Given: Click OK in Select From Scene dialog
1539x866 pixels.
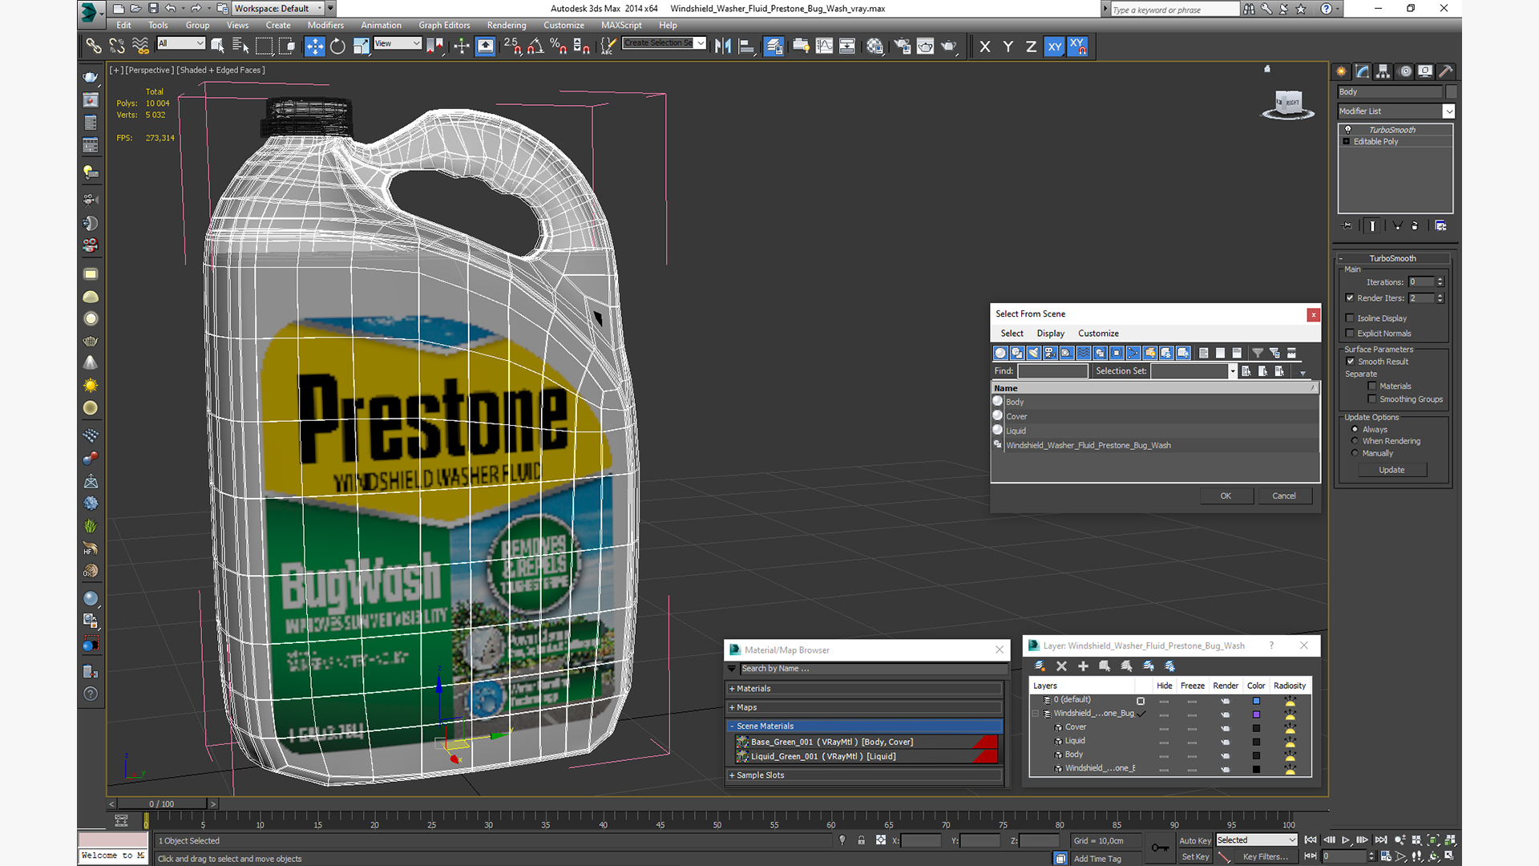Looking at the screenshot, I should pos(1226,496).
